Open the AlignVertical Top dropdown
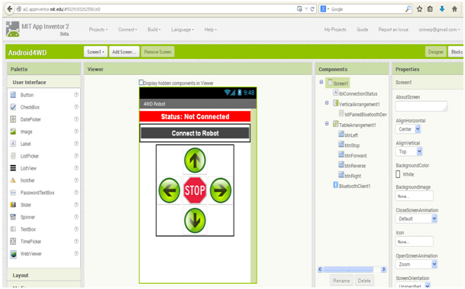 (409, 151)
